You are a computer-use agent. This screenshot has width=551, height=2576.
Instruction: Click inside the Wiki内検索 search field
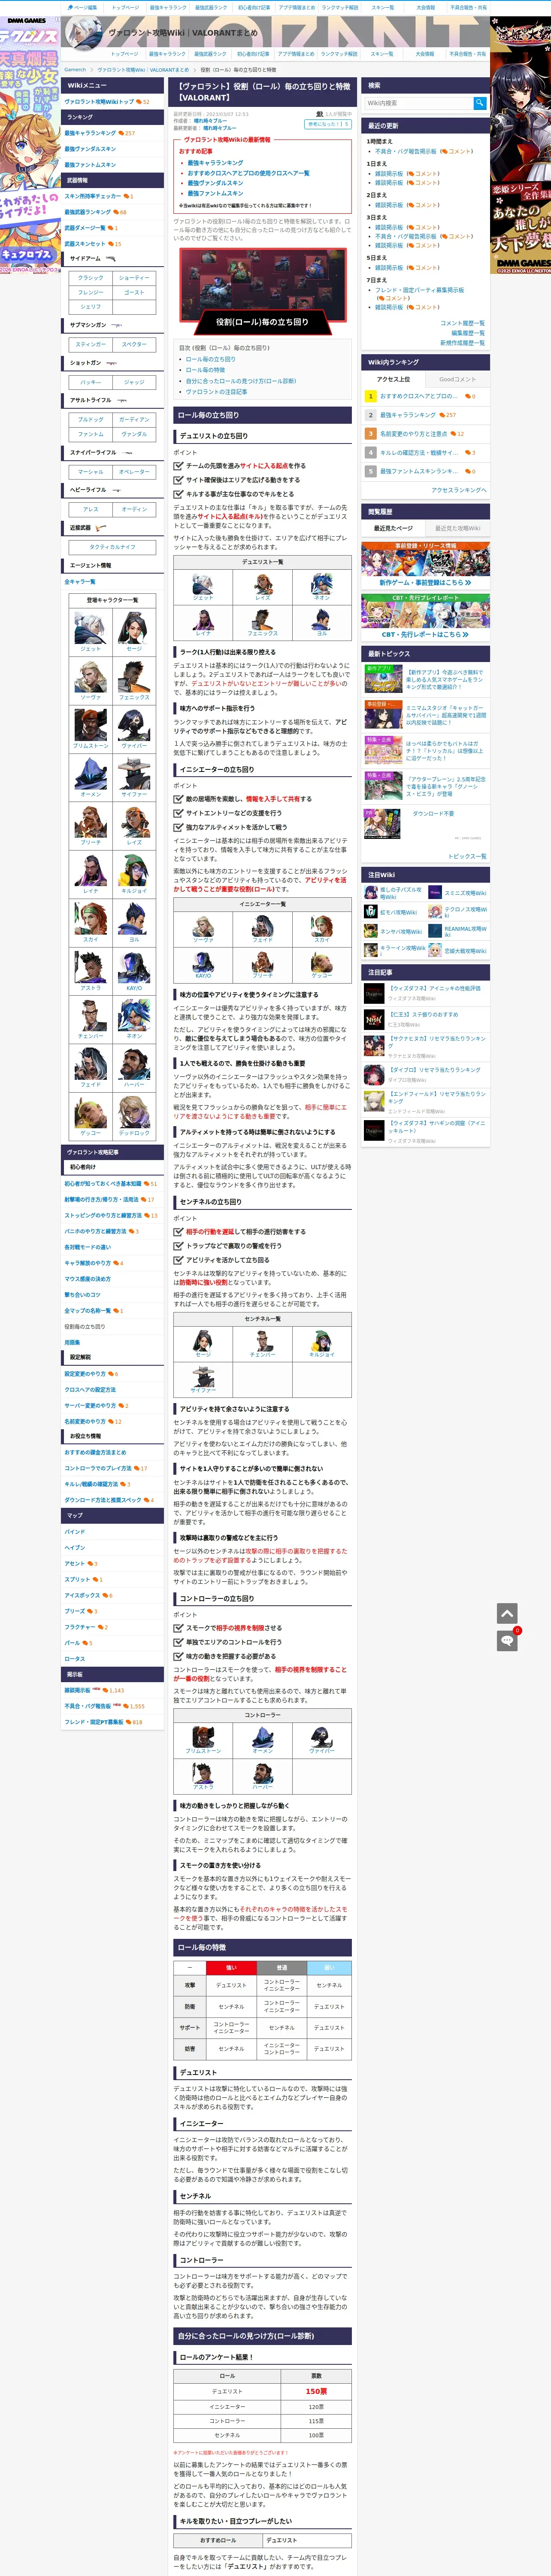(418, 103)
